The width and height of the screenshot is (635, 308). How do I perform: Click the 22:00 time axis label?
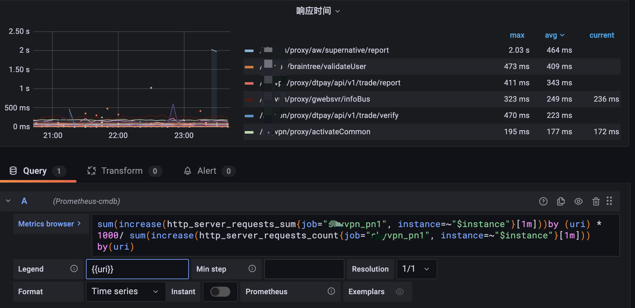pos(118,135)
